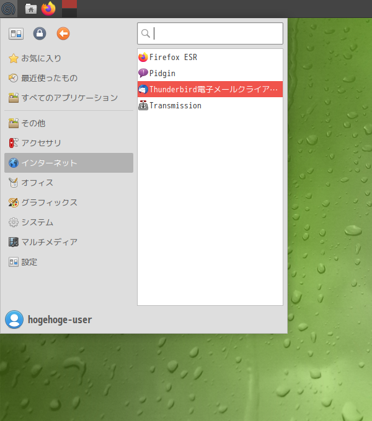Image resolution: width=372 pixels, height=421 pixels.
Task: Choose the グラフィックス category
Action: tap(69, 202)
